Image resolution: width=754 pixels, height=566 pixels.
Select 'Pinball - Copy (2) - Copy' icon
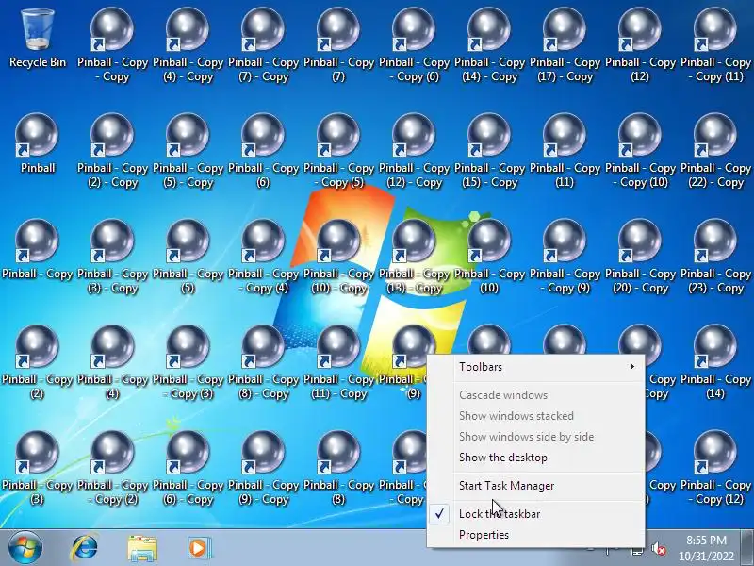pyautogui.click(x=112, y=150)
